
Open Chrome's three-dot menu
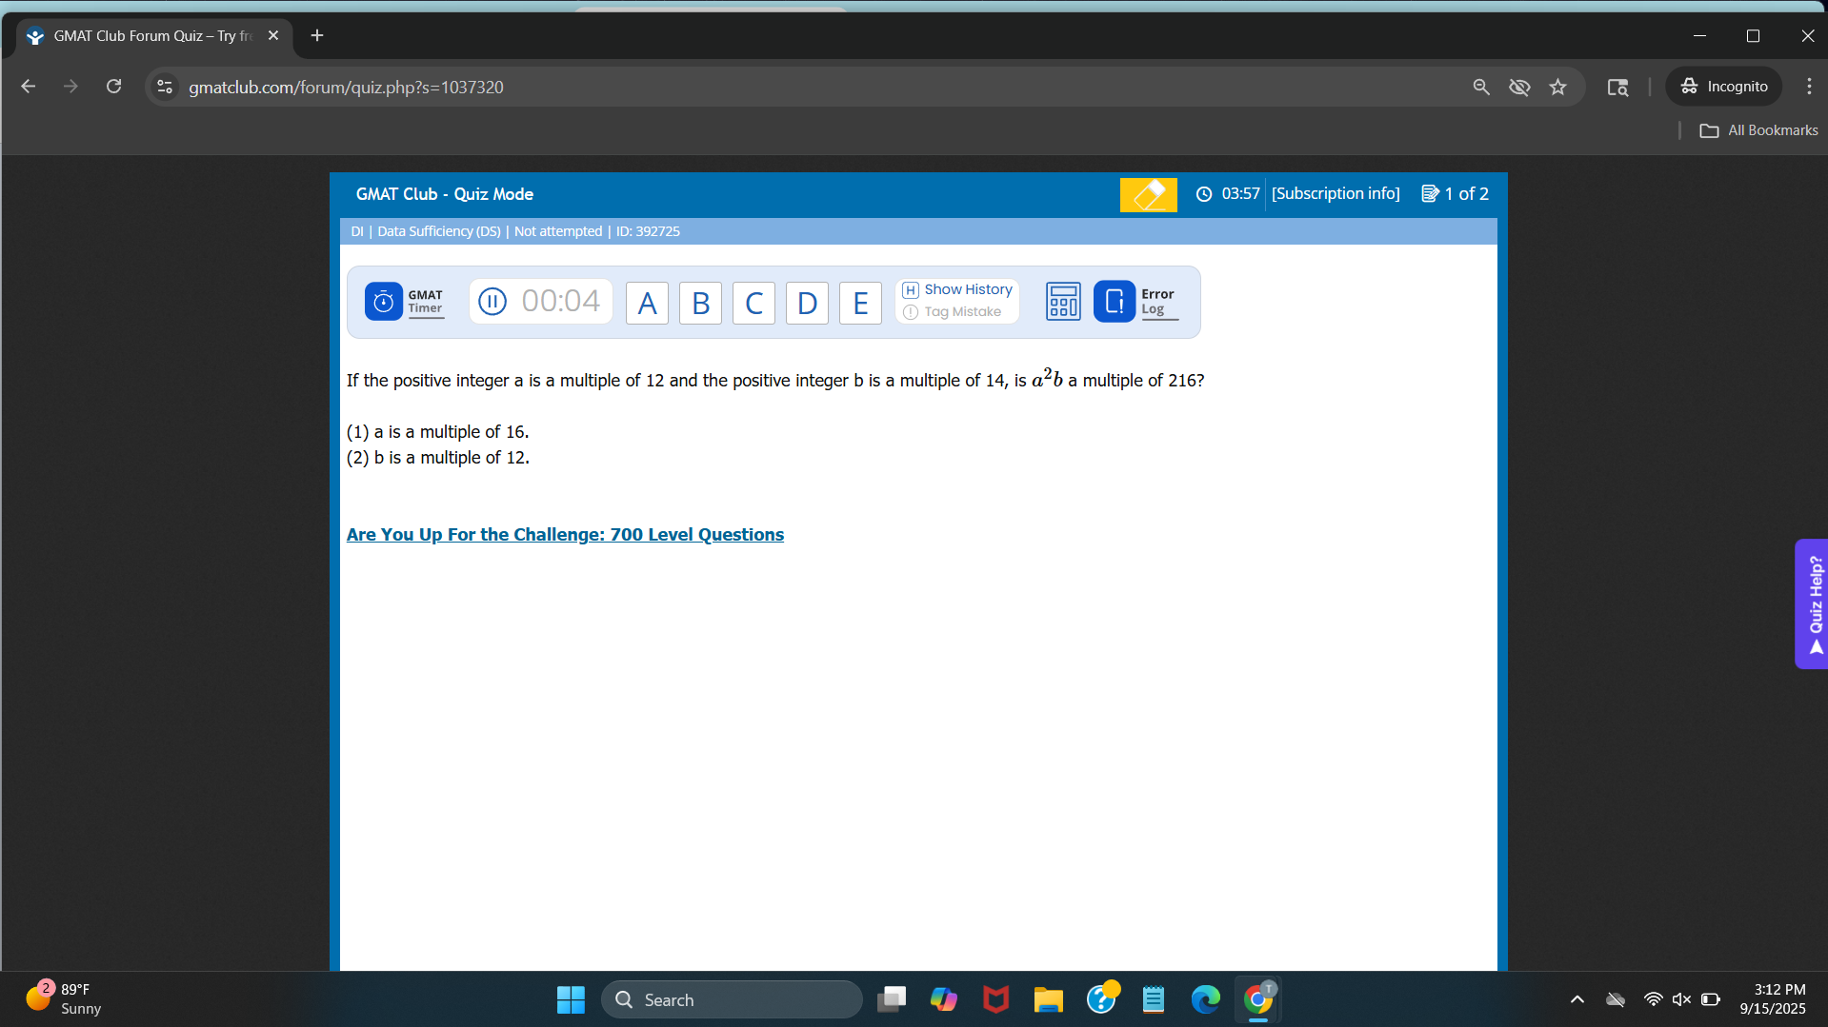1808,87
